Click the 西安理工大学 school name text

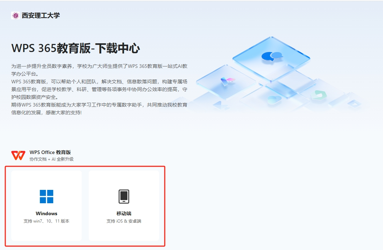click(x=41, y=15)
